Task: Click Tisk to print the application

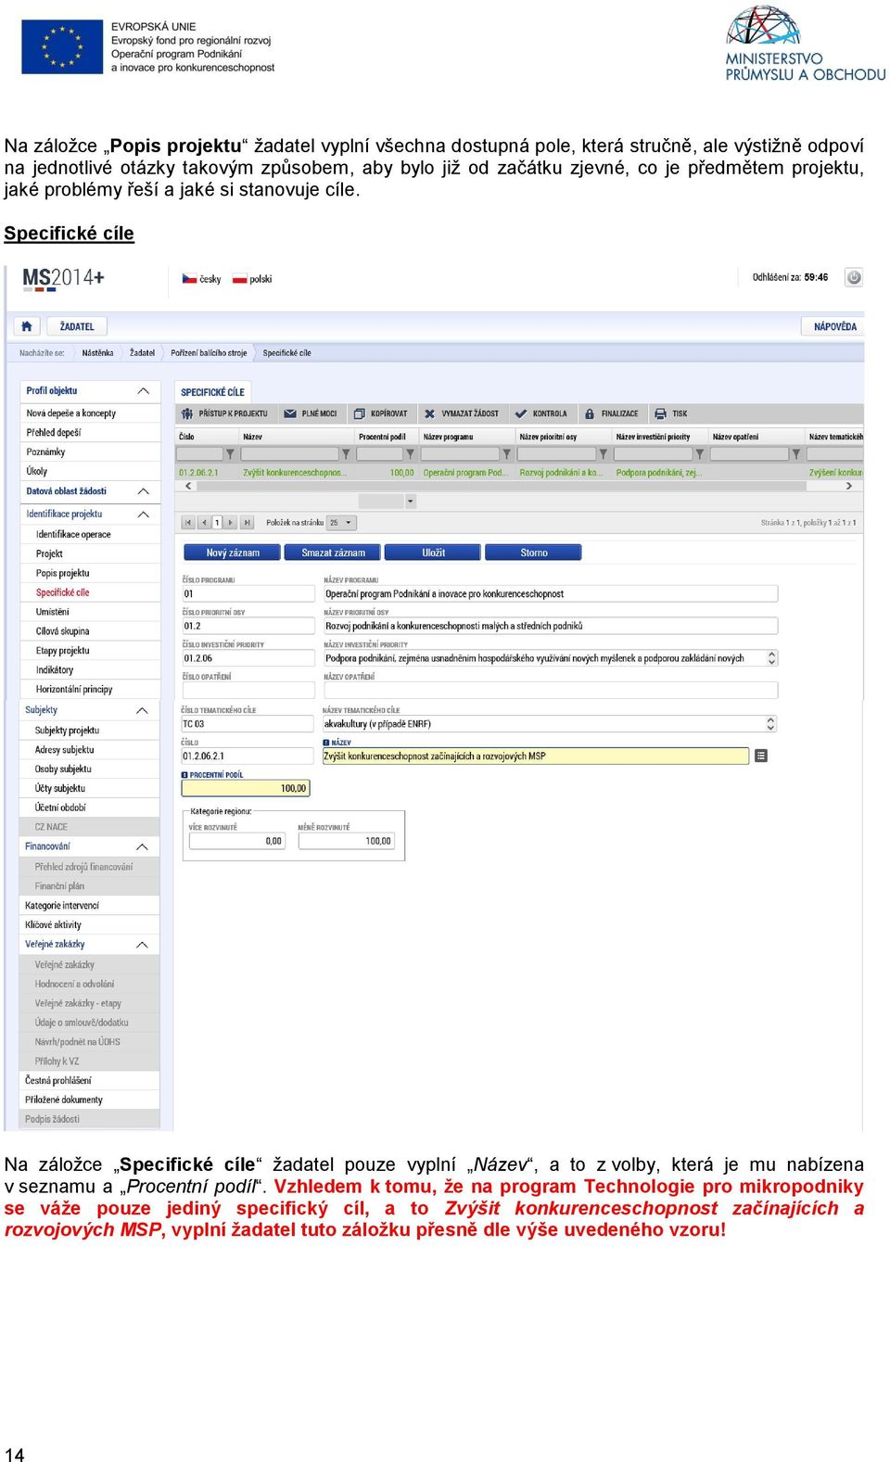Action: point(671,413)
